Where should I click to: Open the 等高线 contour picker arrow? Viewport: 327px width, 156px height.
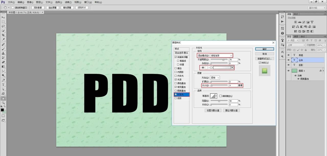(216, 96)
